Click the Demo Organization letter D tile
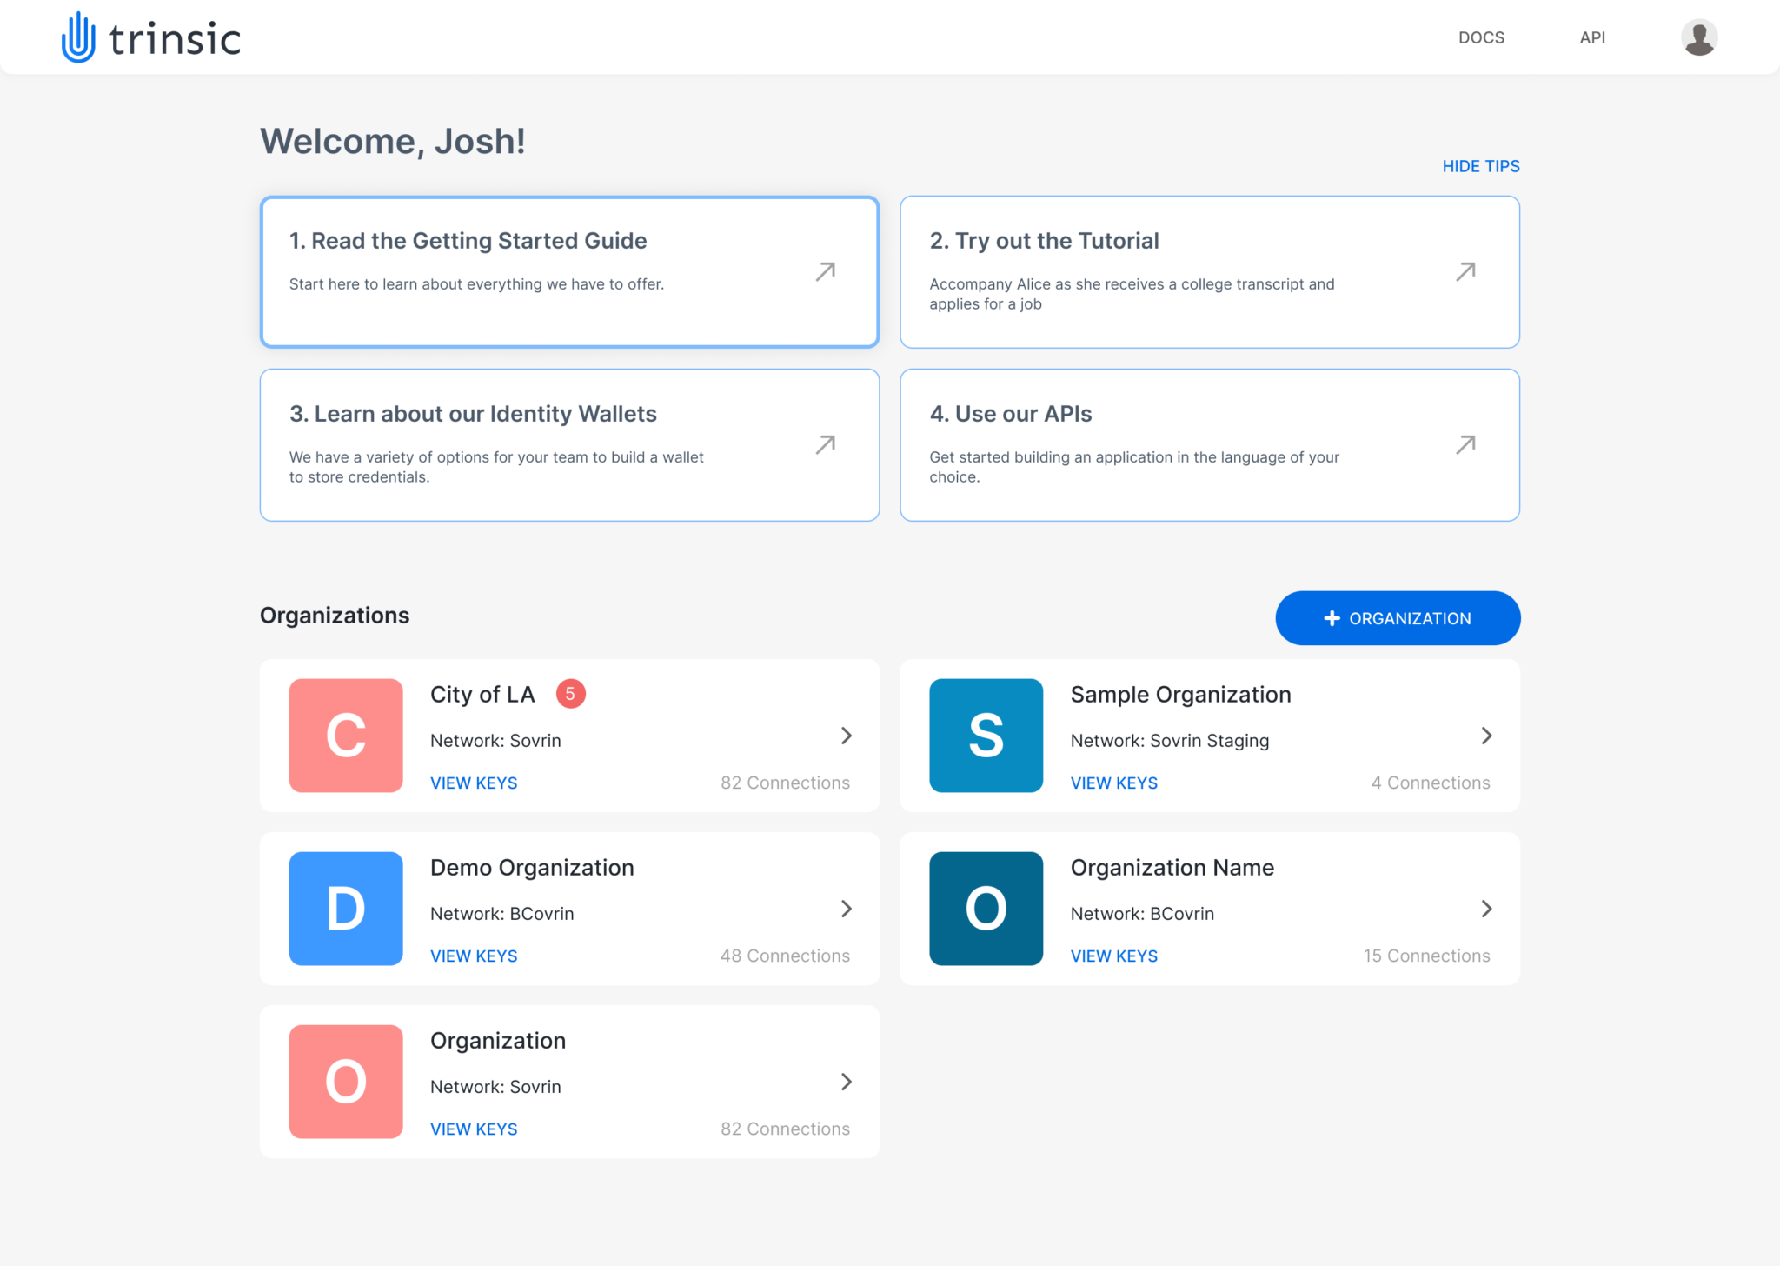The height and width of the screenshot is (1266, 1780). (346, 908)
